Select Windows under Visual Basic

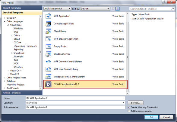(x=18, y=29)
